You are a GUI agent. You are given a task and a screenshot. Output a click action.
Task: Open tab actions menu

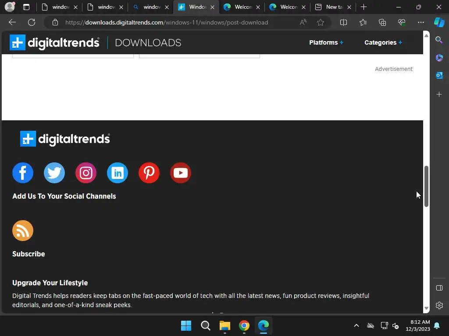point(26,7)
